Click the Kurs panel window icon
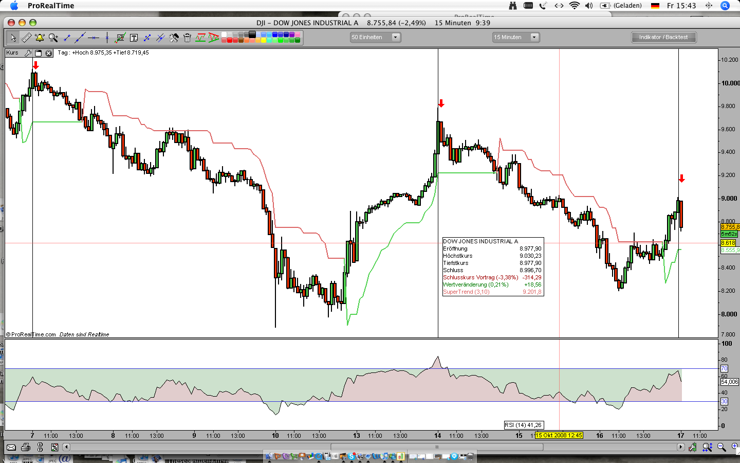Screen dimensions: 740x463 click(x=38, y=53)
